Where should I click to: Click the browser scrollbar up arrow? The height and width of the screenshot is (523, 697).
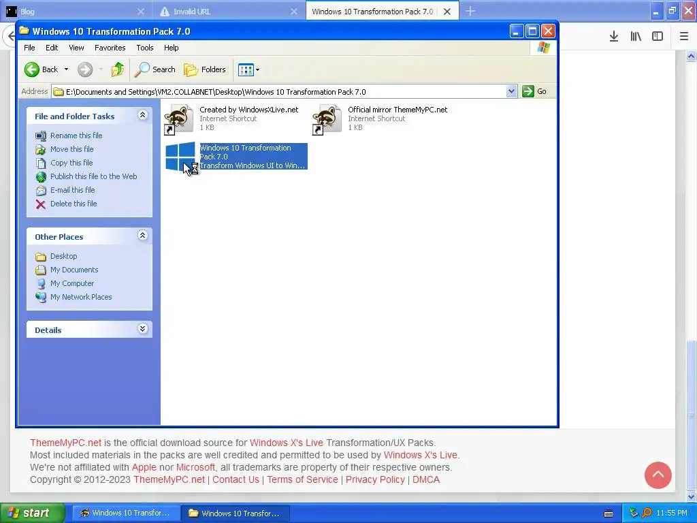691,56
